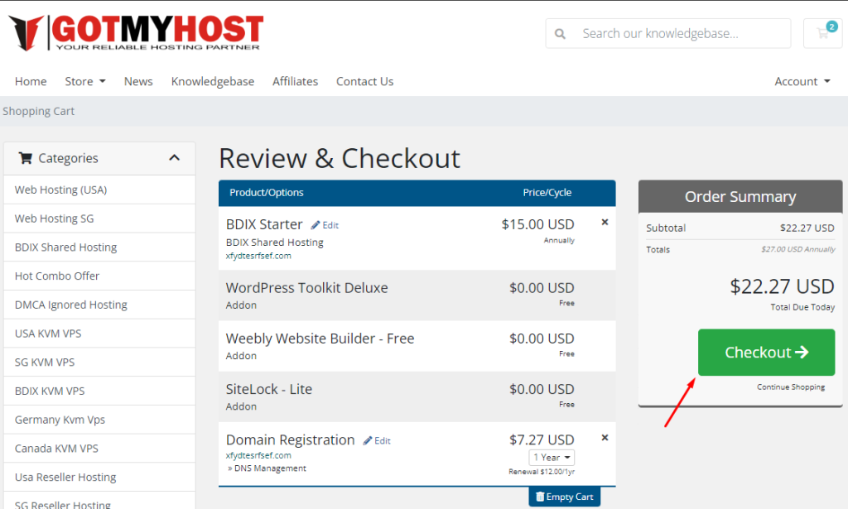Focus the knowledgebase search field
This screenshot has width=848, height=509.
coord(679,34)
